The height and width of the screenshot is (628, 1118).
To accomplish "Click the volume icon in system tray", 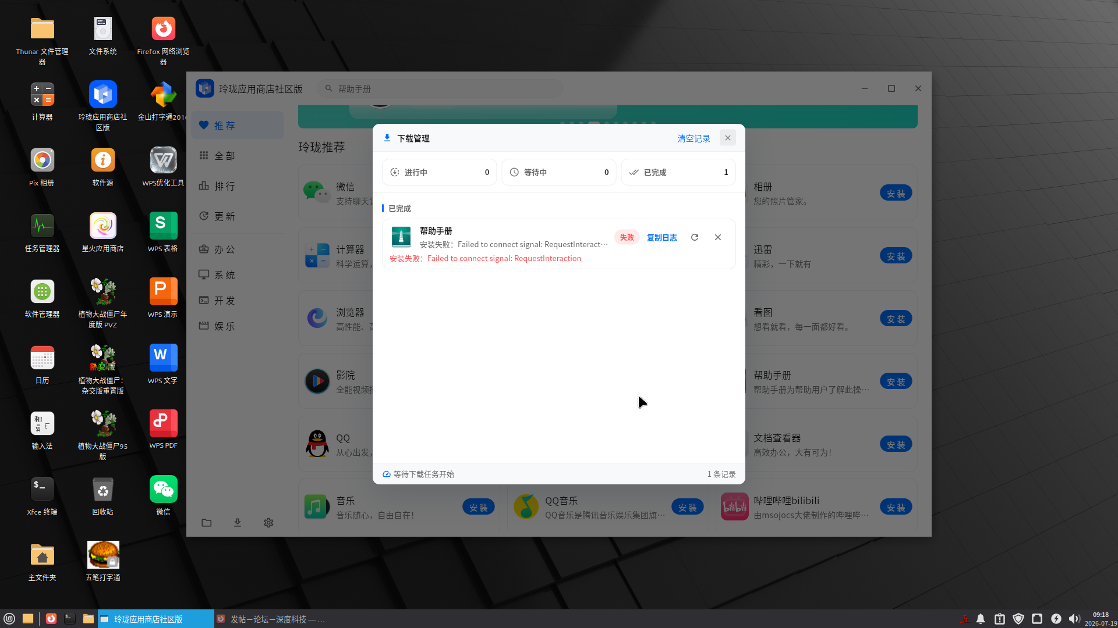I will pyautogui.click(x=1074, y=619).
